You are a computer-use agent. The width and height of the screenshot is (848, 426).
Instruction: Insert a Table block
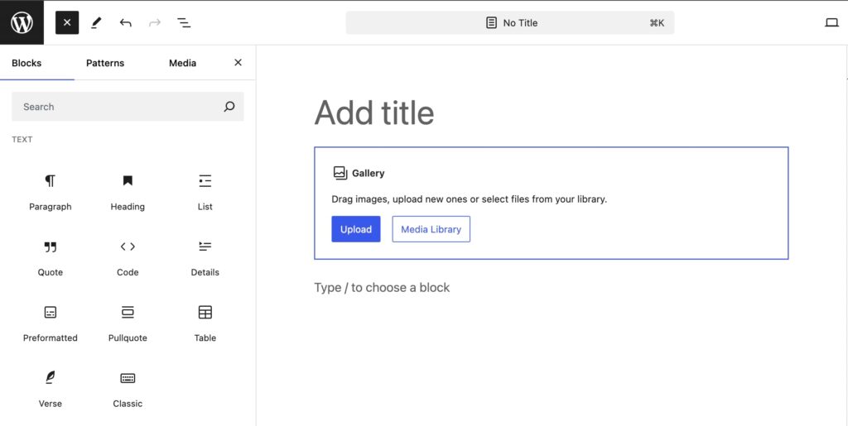point(205,324)
